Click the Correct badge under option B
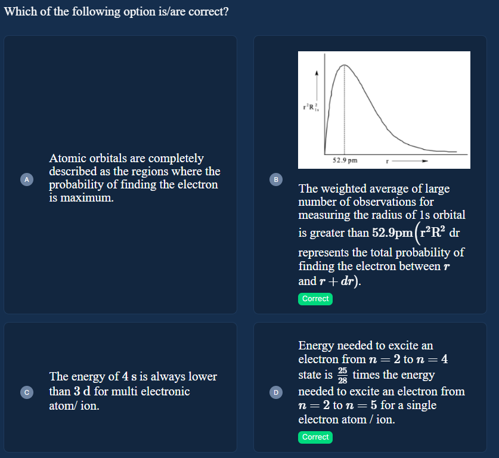The image size is (499, 458). [315, 299]
